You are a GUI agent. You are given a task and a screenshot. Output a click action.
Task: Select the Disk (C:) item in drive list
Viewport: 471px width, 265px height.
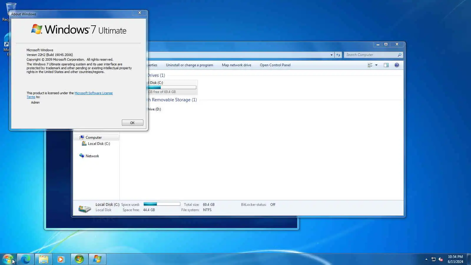tap(173, 87)
